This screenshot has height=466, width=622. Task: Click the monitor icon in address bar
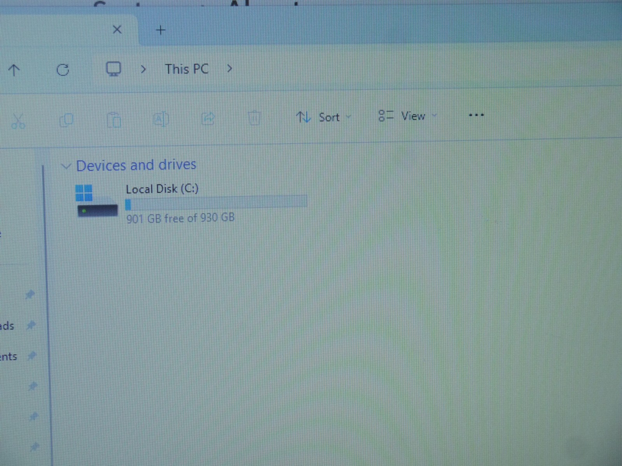(114, 69)
